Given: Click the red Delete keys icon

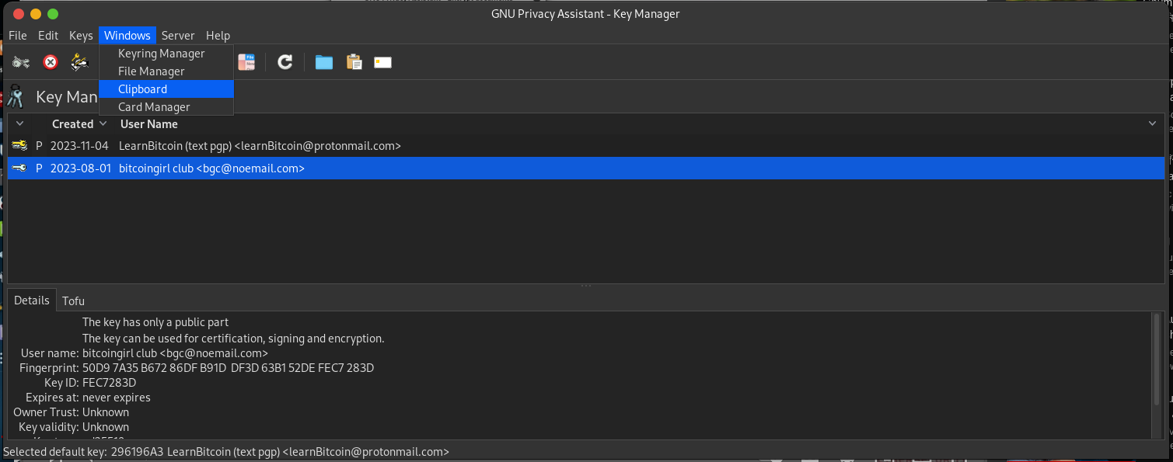Looking at the screenshot, I should pyautogui.click(x=51, y=62).
